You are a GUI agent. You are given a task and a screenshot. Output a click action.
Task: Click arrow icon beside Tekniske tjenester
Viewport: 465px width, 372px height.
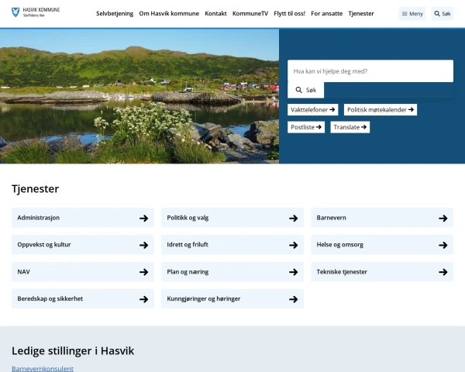point(443,272)
